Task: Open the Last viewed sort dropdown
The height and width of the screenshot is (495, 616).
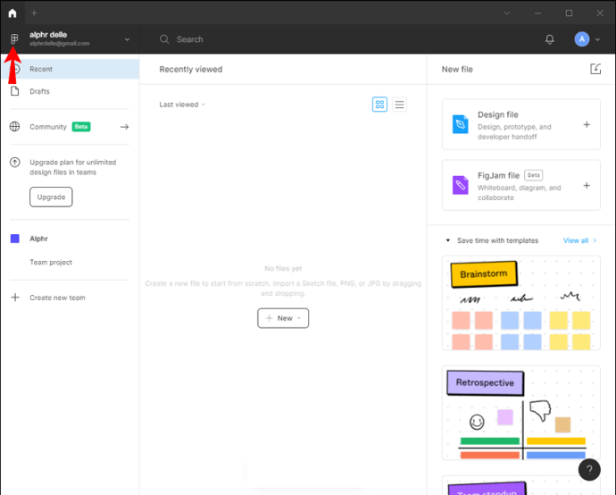Action: point(182,105)
